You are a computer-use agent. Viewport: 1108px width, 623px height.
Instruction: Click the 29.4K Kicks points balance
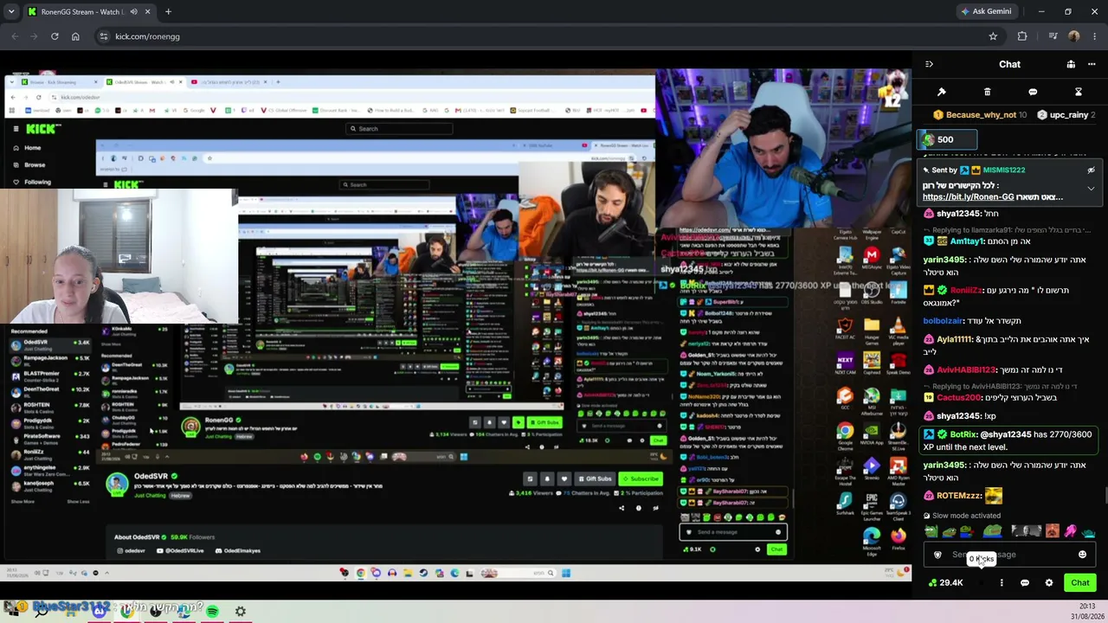point(945,583)
